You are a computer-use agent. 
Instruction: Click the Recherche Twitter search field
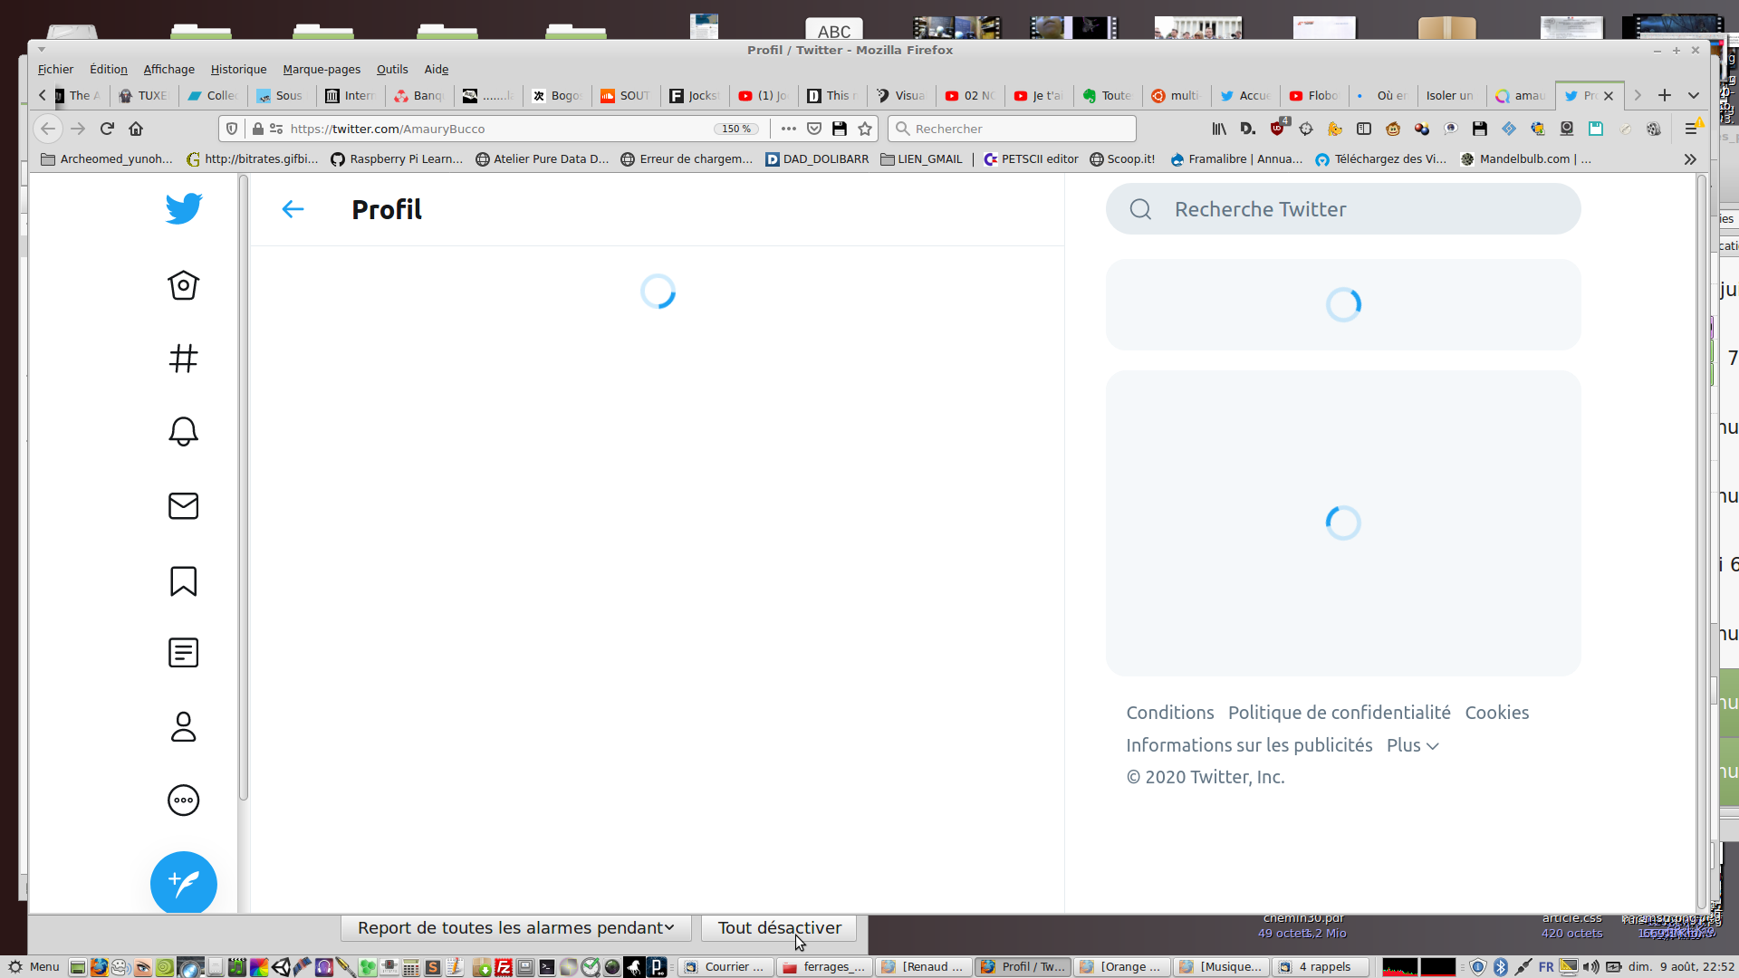tap(1343, 209)
